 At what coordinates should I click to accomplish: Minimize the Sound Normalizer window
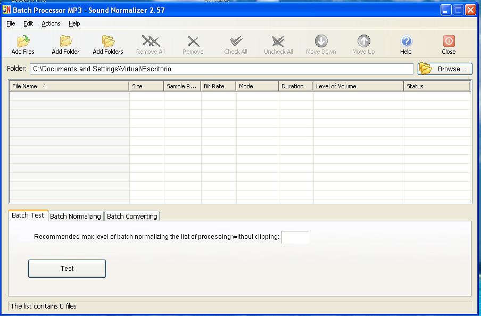click(446, 10)
